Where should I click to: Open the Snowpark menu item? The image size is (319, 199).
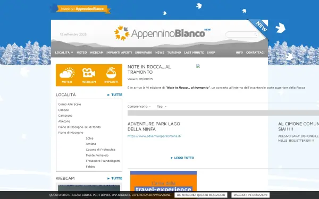click(144, 53)
